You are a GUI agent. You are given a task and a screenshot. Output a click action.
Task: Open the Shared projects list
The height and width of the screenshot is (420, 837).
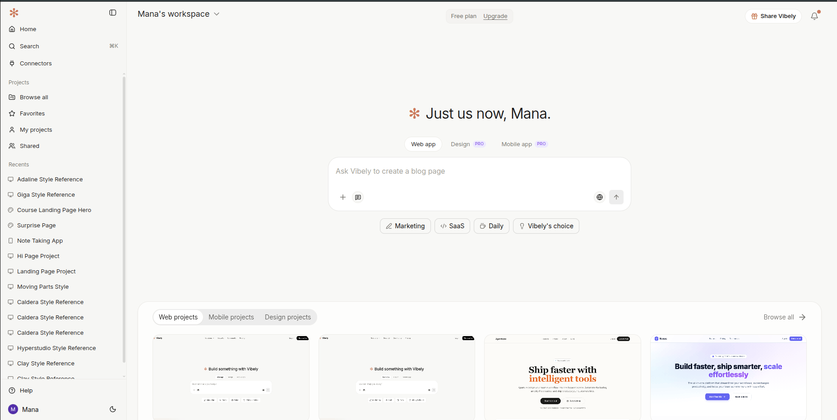point(63,146)
